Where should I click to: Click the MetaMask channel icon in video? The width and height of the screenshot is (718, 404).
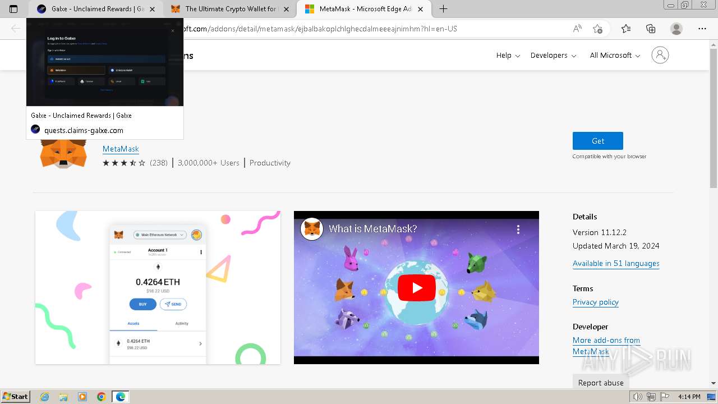(x=312, y=229)
